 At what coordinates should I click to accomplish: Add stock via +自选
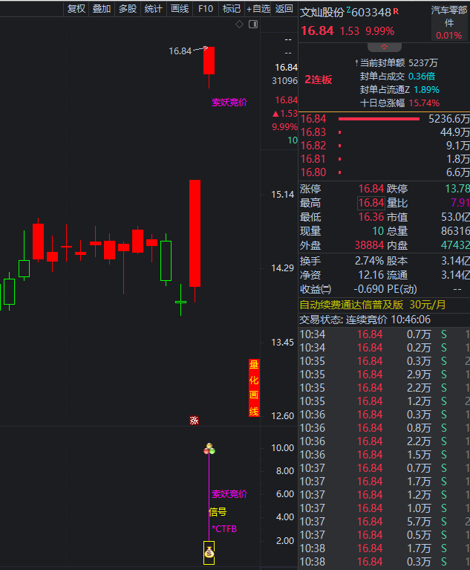point(258,8)
